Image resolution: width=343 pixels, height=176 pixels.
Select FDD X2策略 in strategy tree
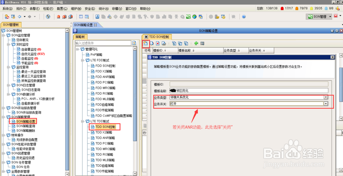[x=104, y=71]
